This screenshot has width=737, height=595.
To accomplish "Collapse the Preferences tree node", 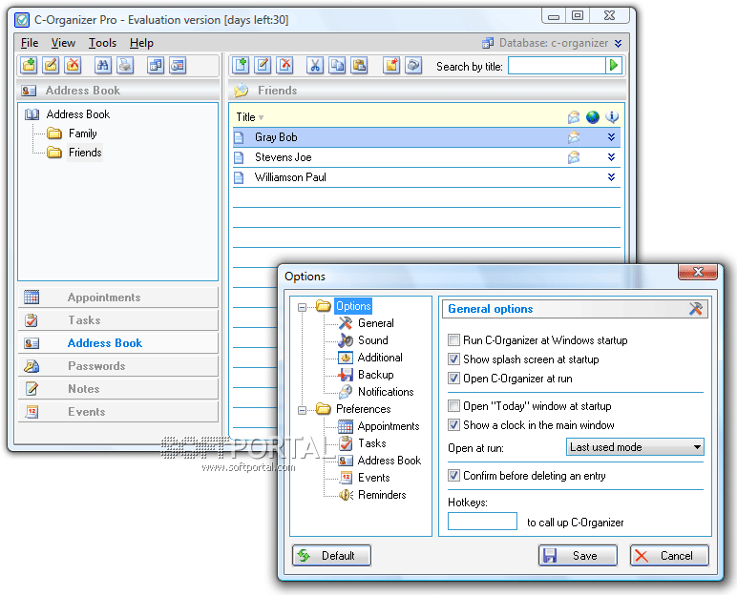I will (302, 410).
